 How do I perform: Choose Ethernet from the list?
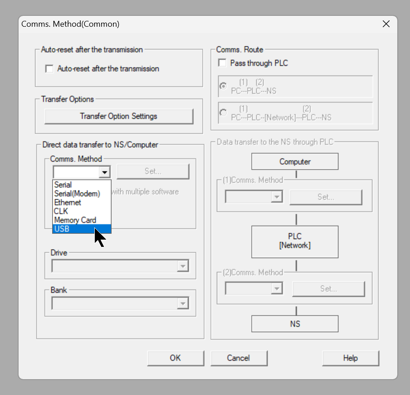point(82,202)
